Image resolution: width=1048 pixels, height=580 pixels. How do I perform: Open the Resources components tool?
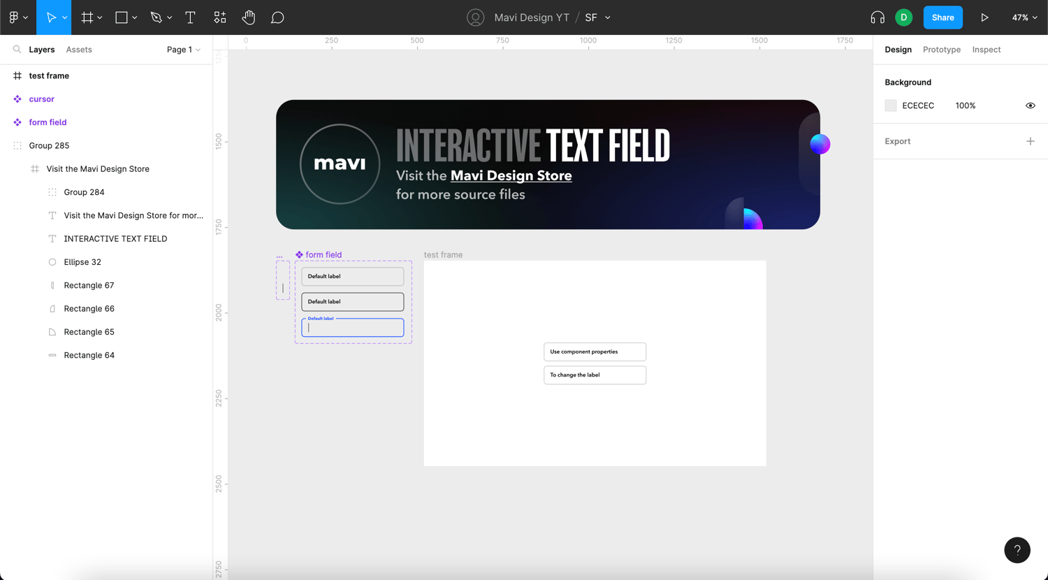pos(220,17)
